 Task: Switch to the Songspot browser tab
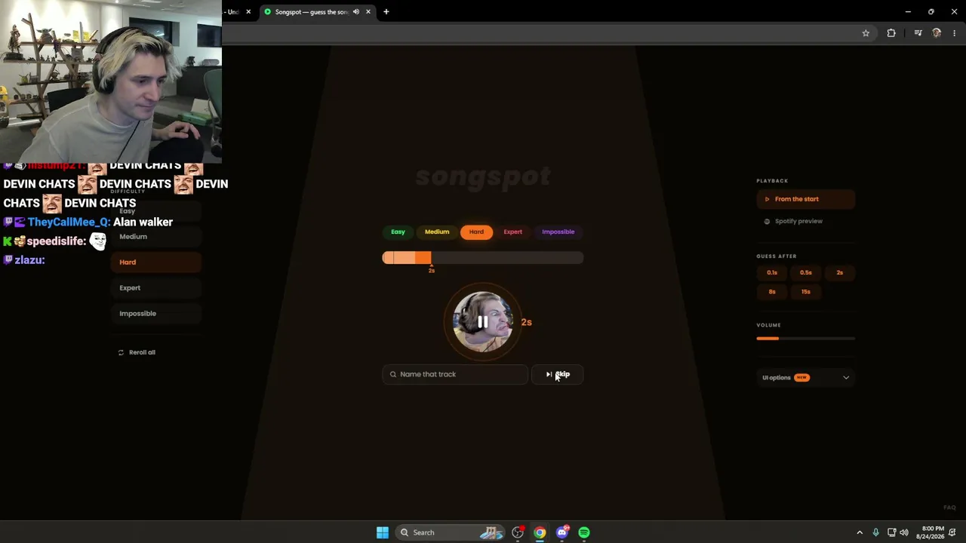tap(317, 12)
